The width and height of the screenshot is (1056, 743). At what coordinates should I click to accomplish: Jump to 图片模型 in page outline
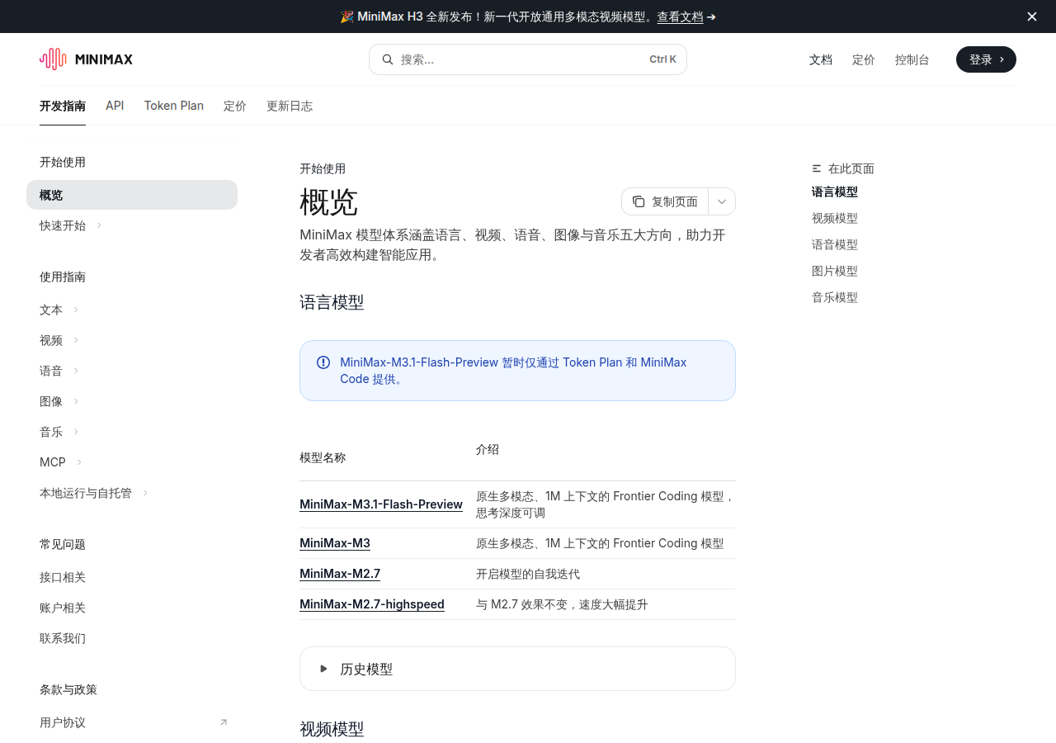pyautogui.click(x=835, y=271)
